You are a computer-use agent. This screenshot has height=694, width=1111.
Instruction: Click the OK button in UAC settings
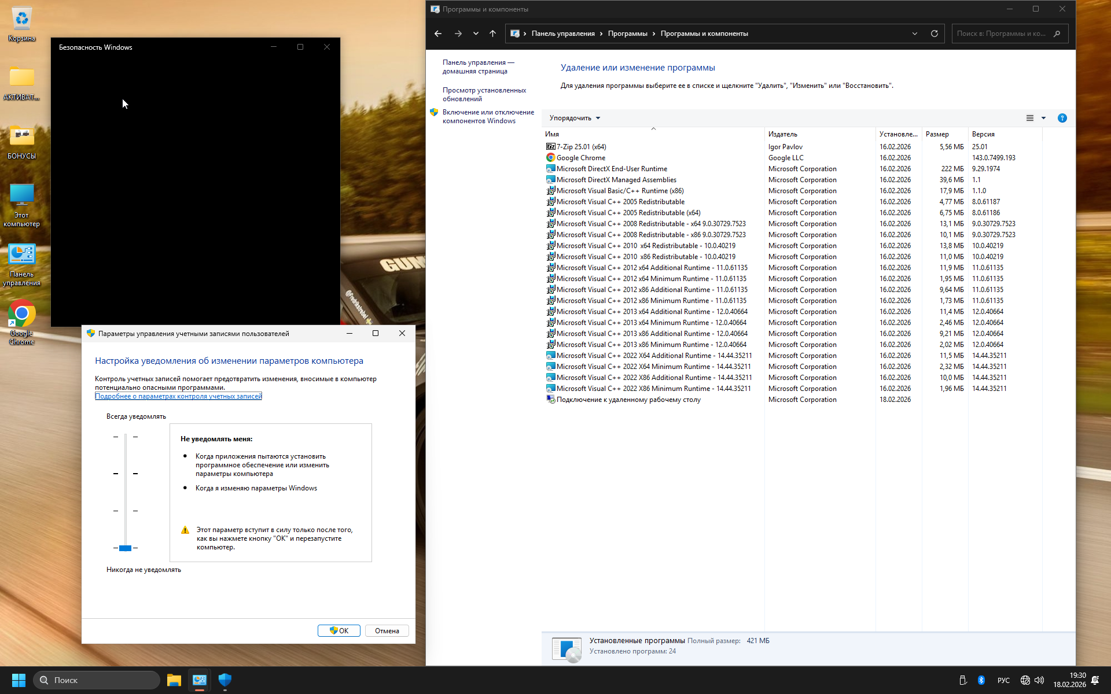point(339,630)
